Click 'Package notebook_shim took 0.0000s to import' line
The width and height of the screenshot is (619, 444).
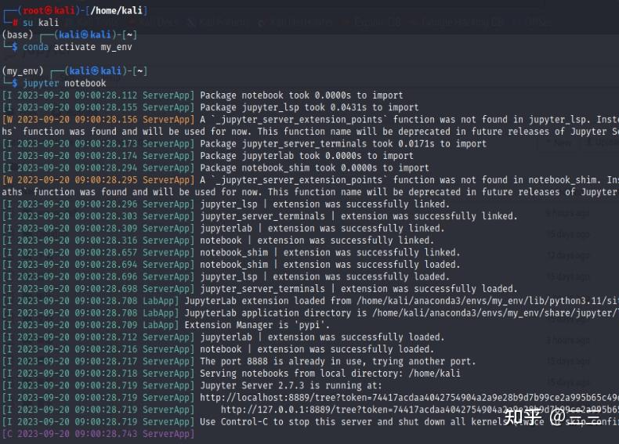click(x=215, y=168)
